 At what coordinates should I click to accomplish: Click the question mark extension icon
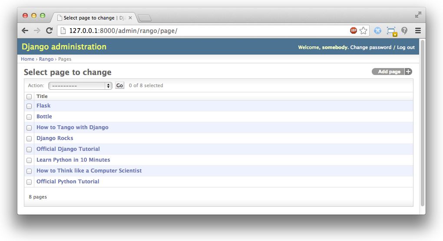coord(404,30)
